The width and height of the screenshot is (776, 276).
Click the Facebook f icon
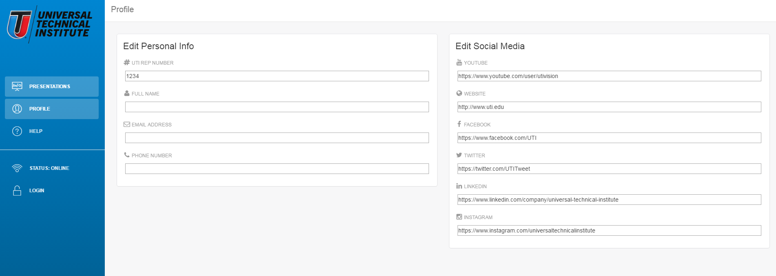click(459, 124)
